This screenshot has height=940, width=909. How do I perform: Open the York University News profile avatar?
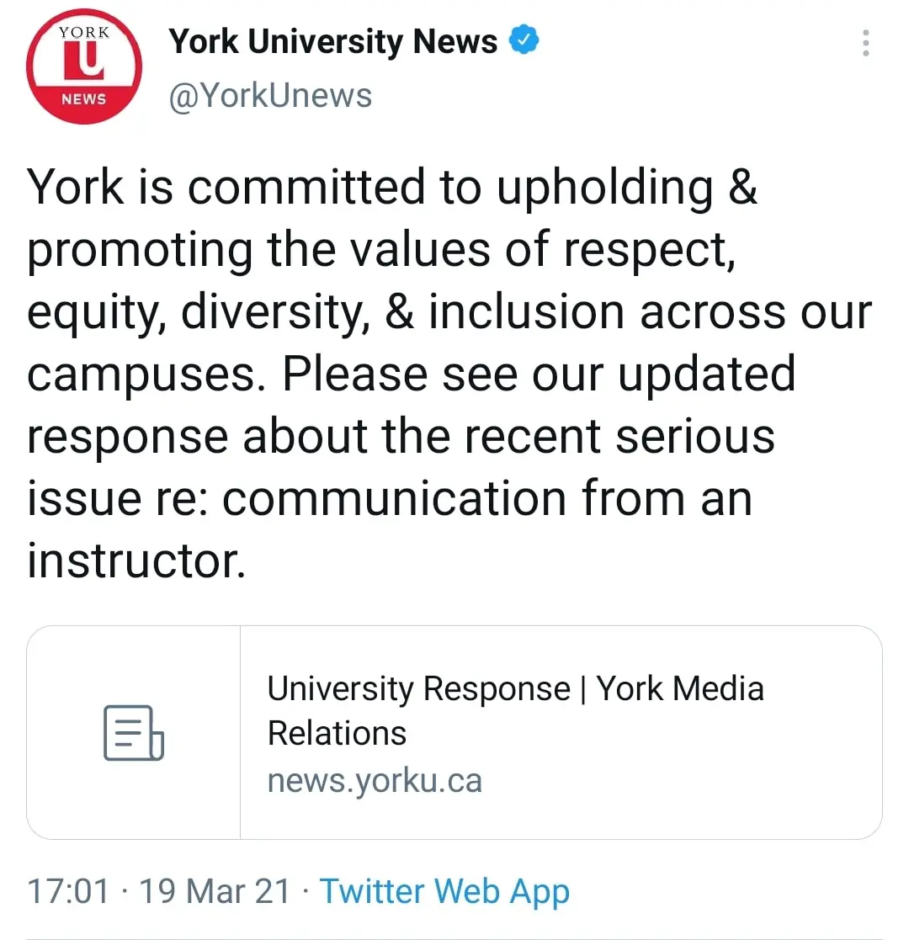click(x=84, y=68)
